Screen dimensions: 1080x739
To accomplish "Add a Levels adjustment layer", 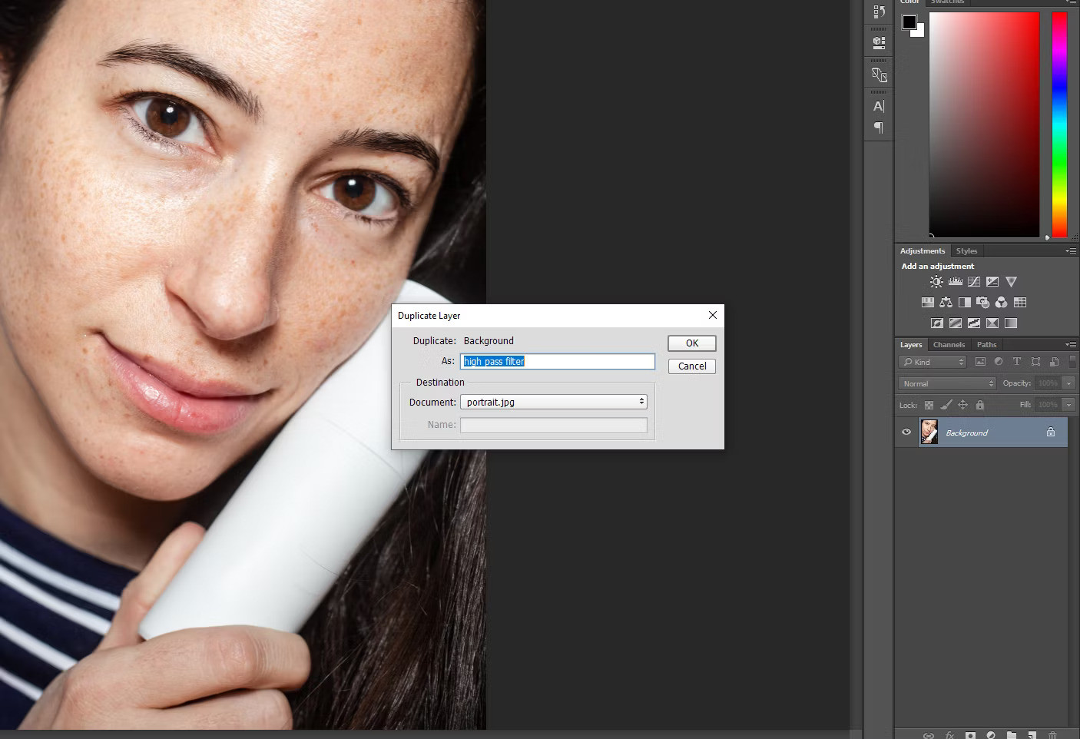I will (x=955, y=282).
